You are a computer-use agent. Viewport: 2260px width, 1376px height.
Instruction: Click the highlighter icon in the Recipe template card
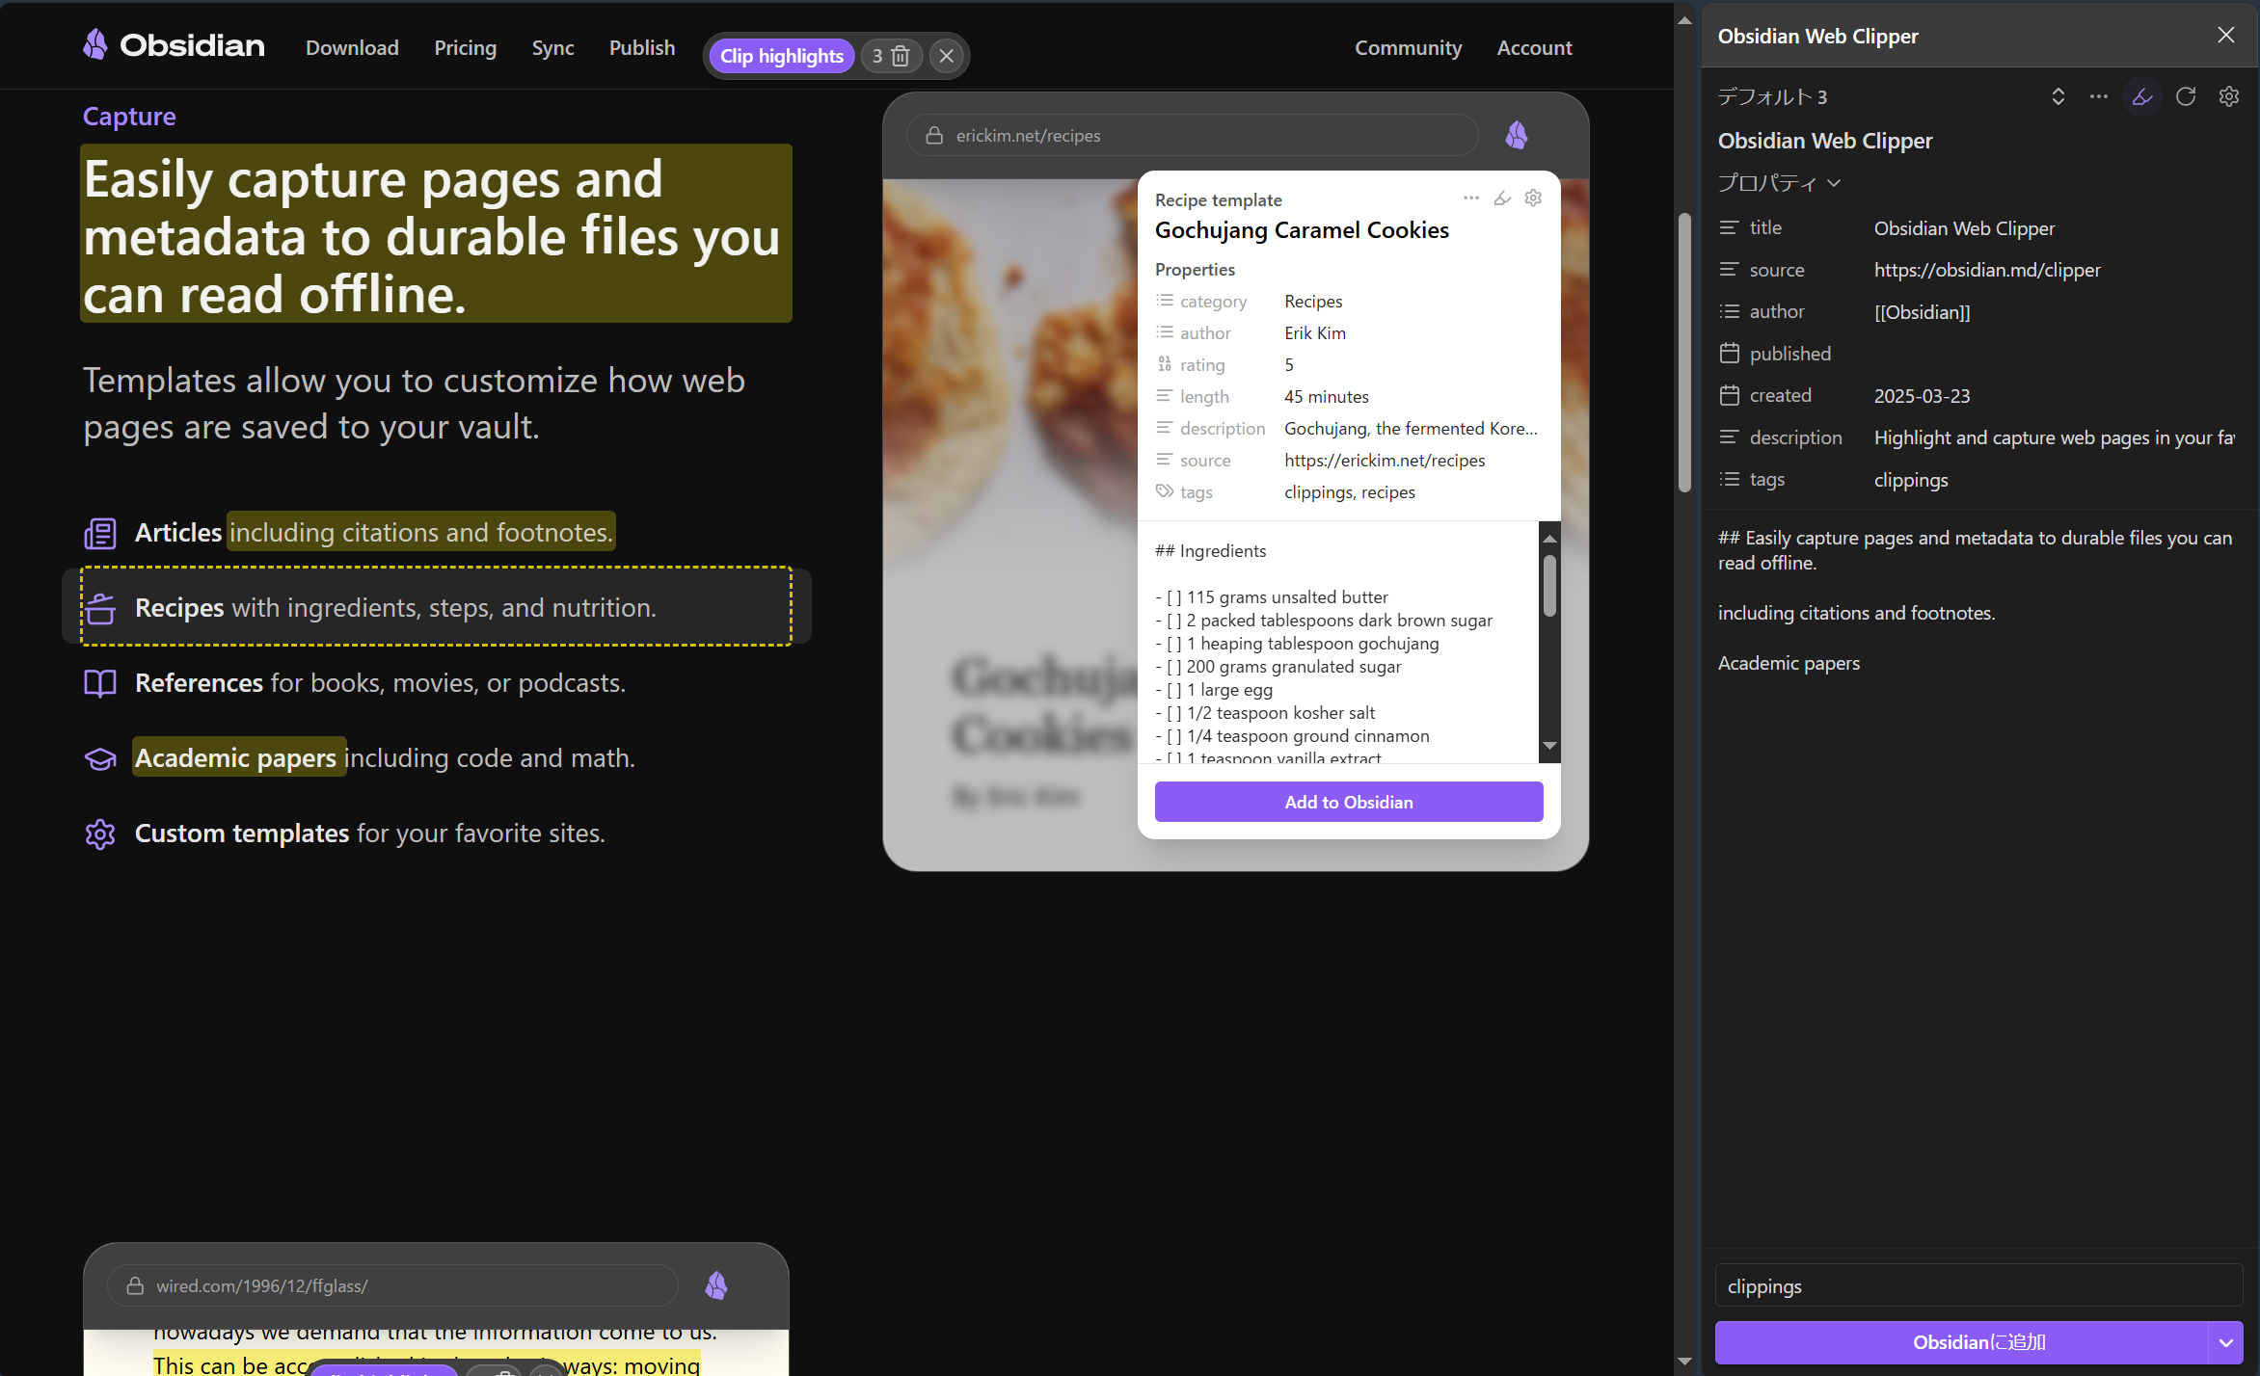tap(1502, 198)
